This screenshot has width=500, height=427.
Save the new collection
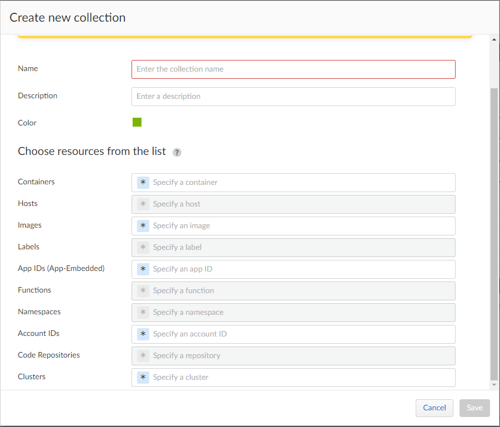click(474, 408)
